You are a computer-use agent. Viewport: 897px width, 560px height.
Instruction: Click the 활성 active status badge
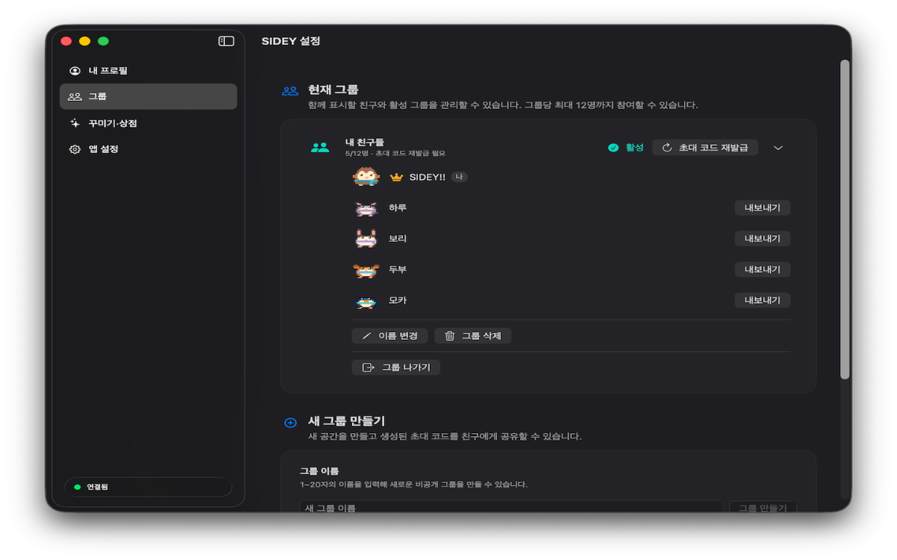click(x=626, y=148)
